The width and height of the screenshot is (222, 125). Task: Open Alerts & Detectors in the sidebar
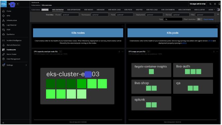(x=13, y=45)
